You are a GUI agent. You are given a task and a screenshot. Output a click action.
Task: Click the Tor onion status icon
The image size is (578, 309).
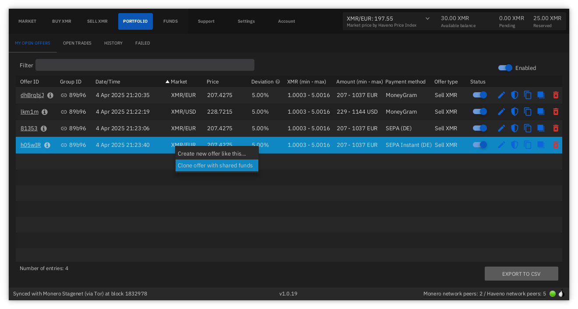coord(561,294)
